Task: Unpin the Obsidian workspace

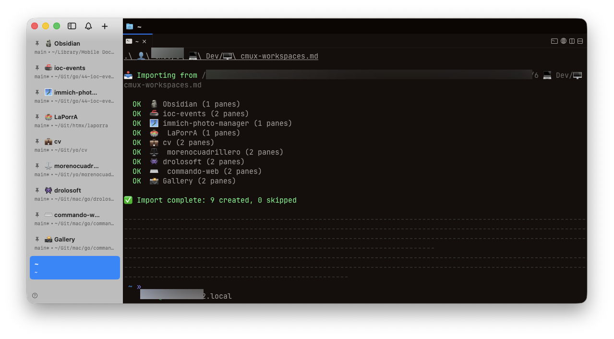Action: pos(37,43)
